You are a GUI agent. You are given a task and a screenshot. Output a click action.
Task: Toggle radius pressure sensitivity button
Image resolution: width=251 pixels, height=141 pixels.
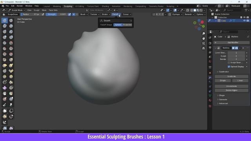(x=43, y=14)
